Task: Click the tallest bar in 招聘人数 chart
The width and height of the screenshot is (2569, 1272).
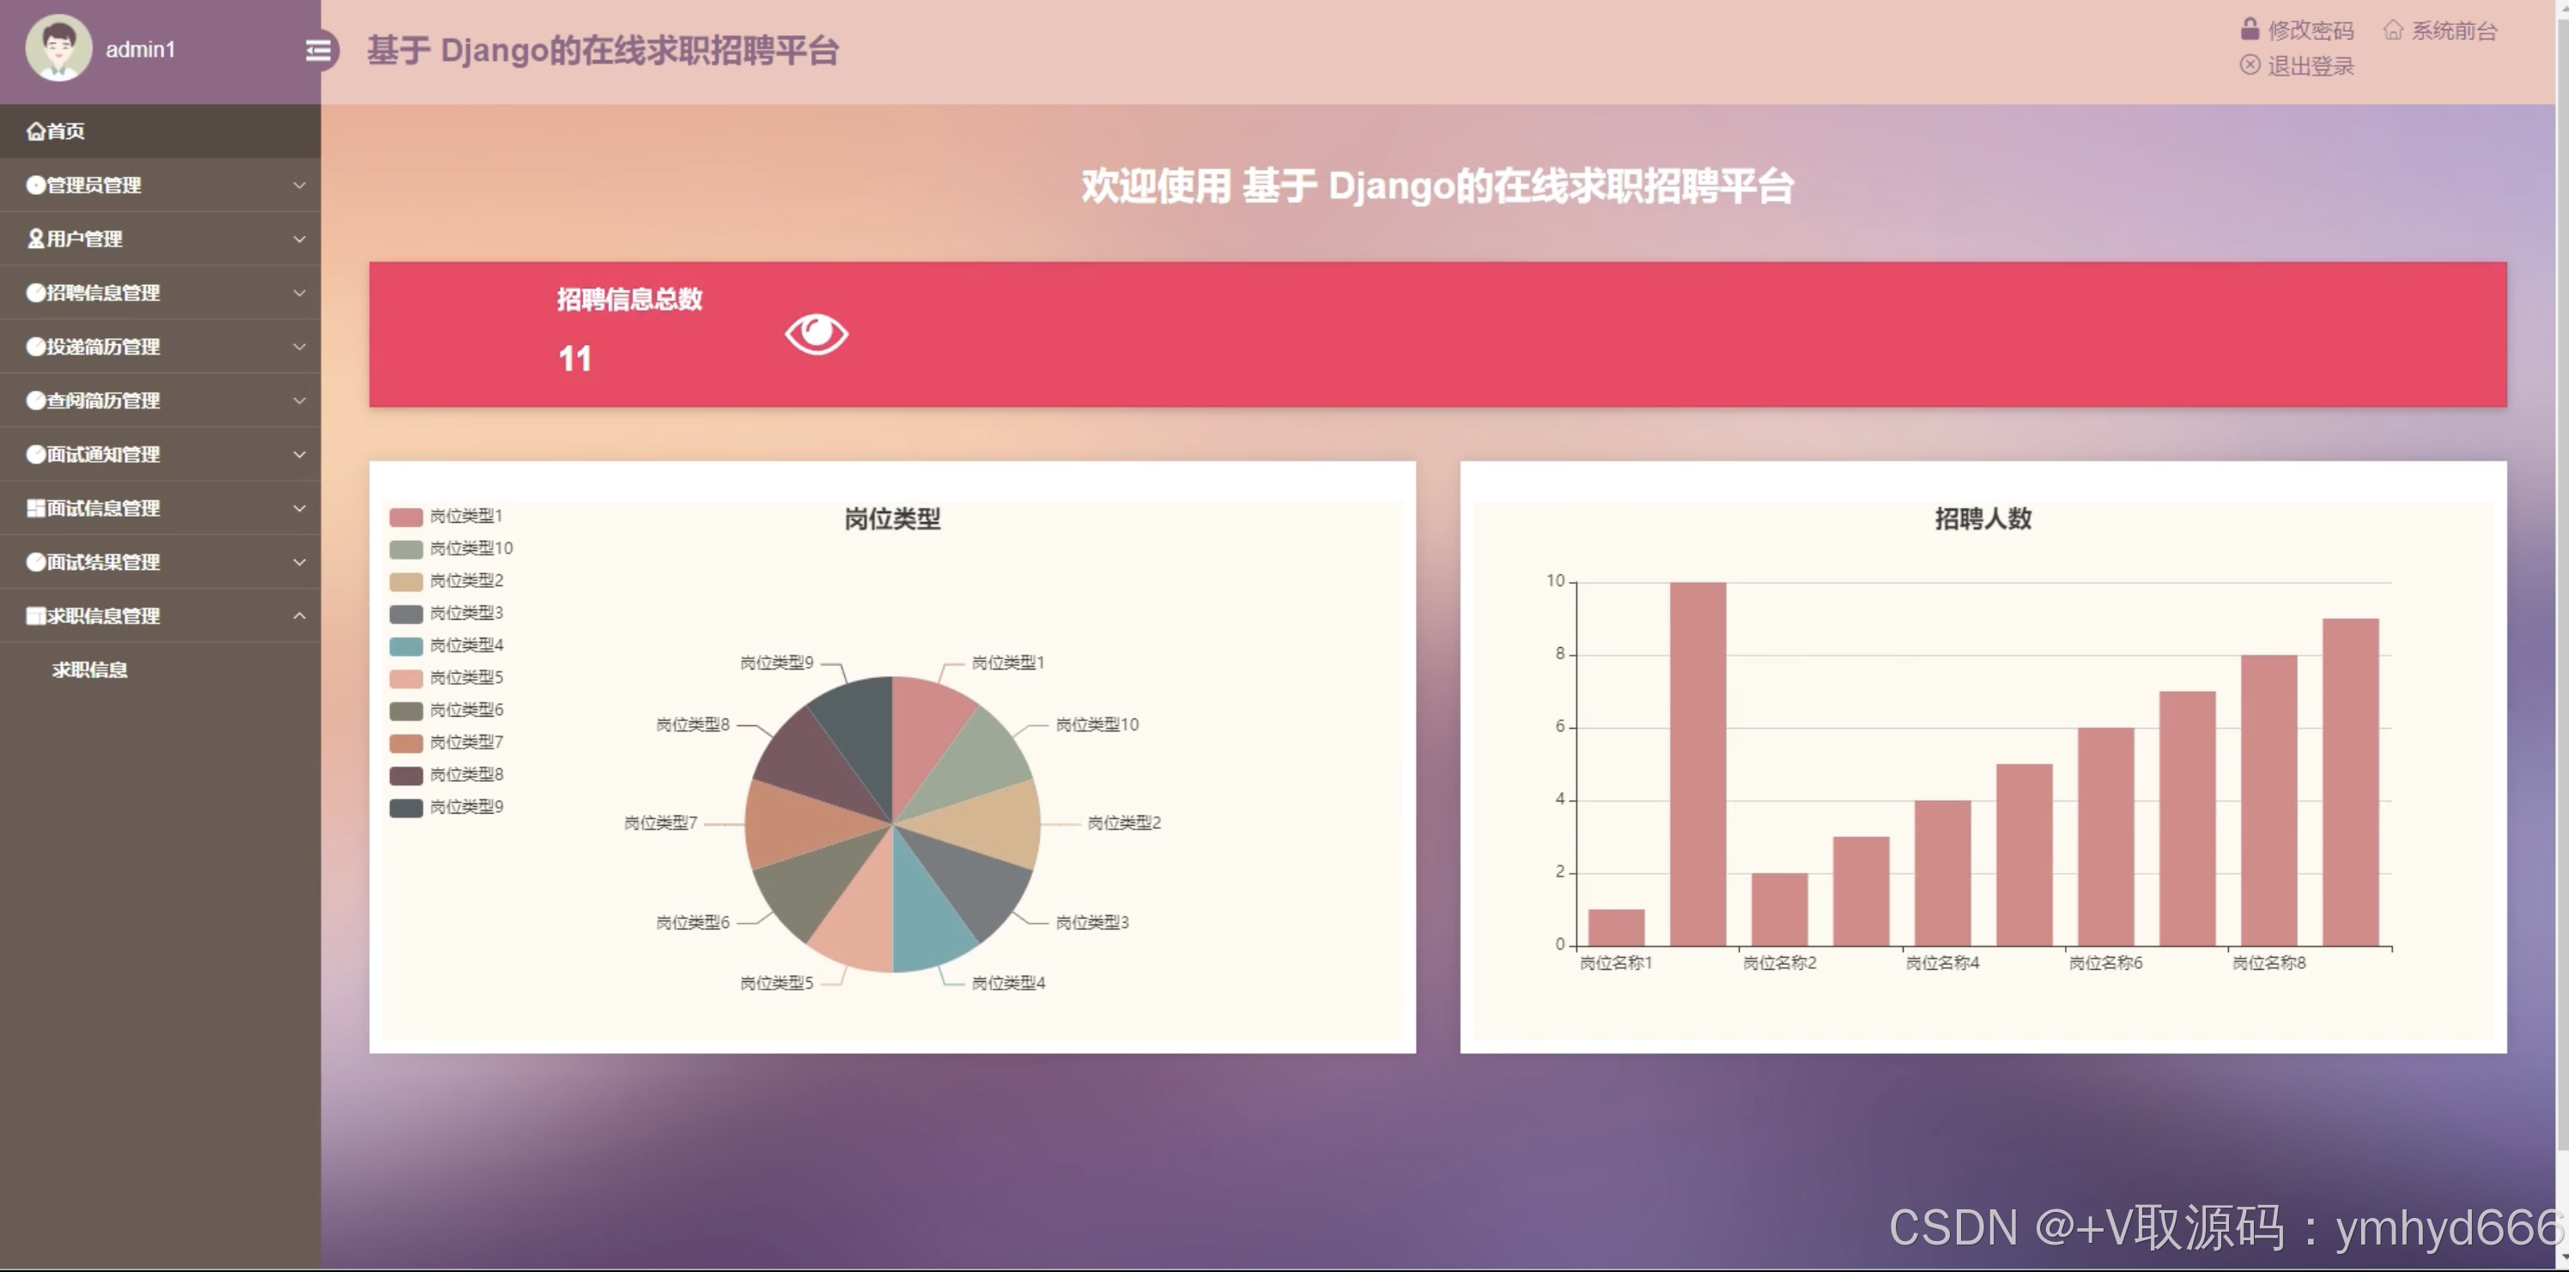Action: [x=1697, y=763]
